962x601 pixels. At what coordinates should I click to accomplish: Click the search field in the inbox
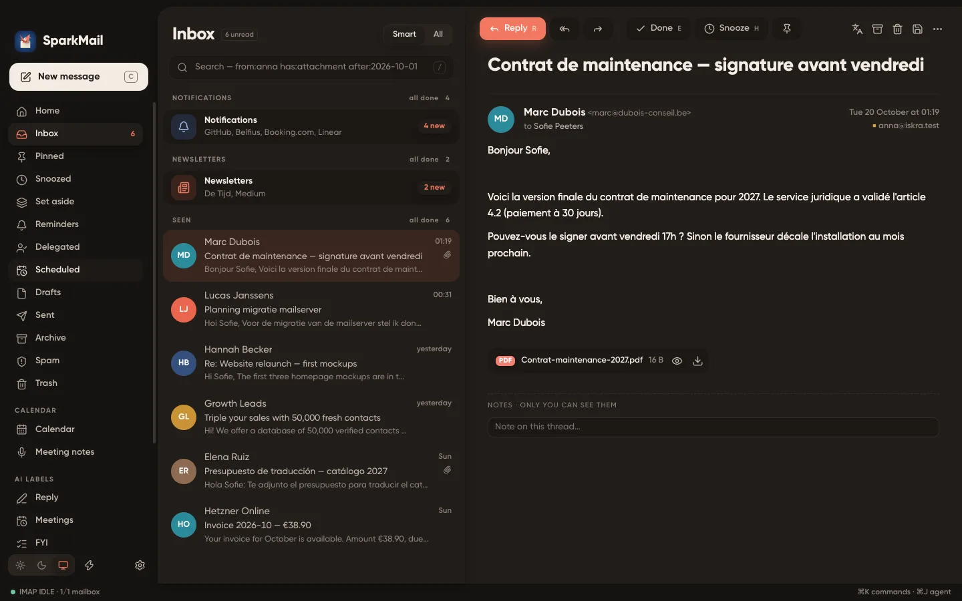(x=311, y=67)
